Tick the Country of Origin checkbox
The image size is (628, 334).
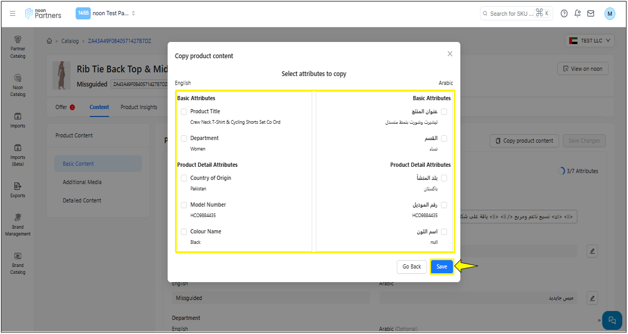coord(184,178)
